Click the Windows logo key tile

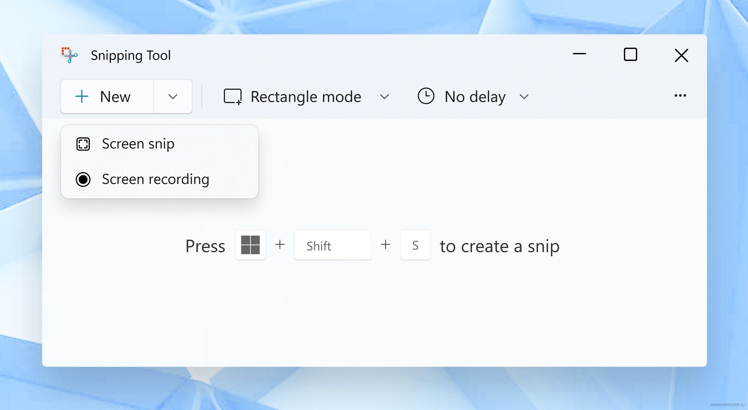pyautogui.click(x=250, y=245)
